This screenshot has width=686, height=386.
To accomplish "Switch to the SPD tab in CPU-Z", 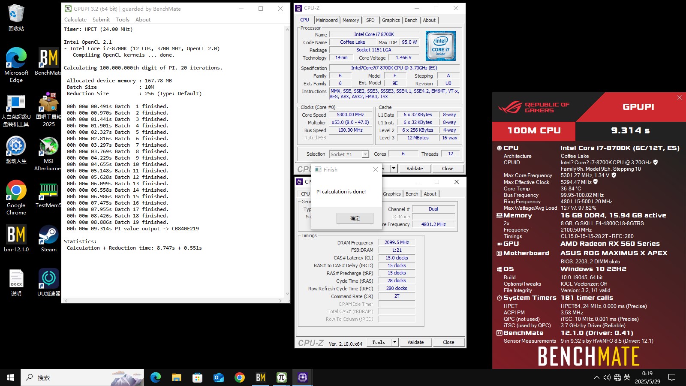I will [370, 20].
